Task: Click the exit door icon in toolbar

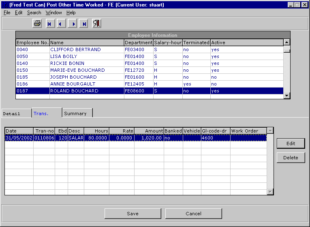Action: (x=96, y=24)
